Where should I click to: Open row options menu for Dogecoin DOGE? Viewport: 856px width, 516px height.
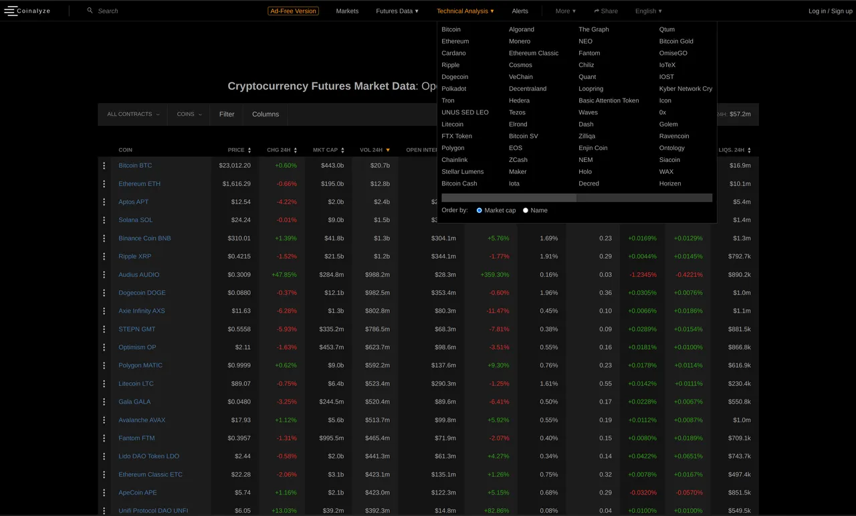(104, 292)
